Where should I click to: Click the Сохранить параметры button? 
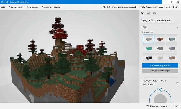point(160,65)
